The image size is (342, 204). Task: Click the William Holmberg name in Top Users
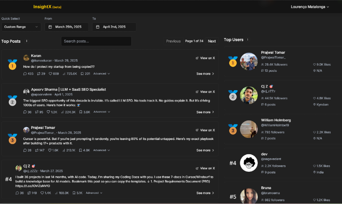[276, 120]
